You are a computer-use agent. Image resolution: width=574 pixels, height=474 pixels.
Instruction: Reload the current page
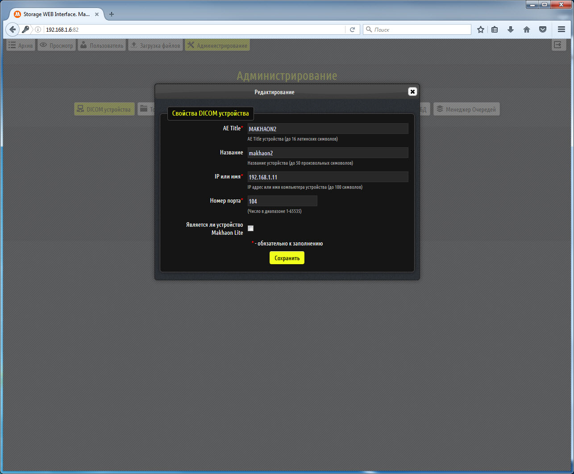coord(352,29)
